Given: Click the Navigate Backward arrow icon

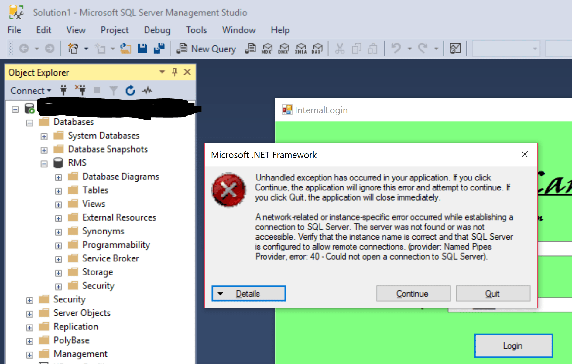Looking at the screenshot, I should click(24, 49).
